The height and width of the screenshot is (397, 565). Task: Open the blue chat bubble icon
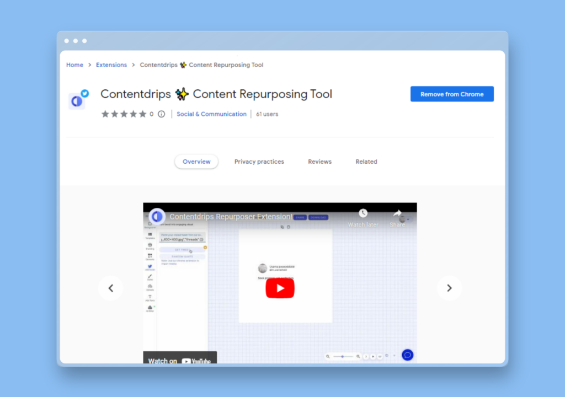click(x=407, y=355)
